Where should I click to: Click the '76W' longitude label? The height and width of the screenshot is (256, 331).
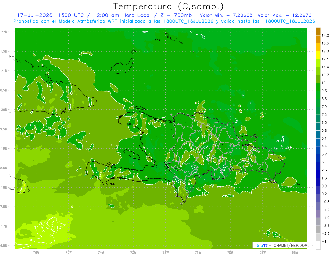pyautogui.click(x=36, y=252)
